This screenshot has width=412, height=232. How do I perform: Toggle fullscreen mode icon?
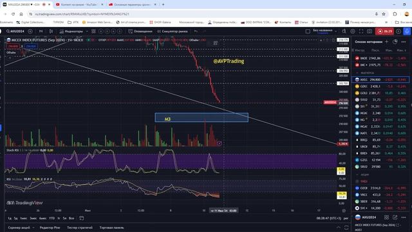coord(361,32)
